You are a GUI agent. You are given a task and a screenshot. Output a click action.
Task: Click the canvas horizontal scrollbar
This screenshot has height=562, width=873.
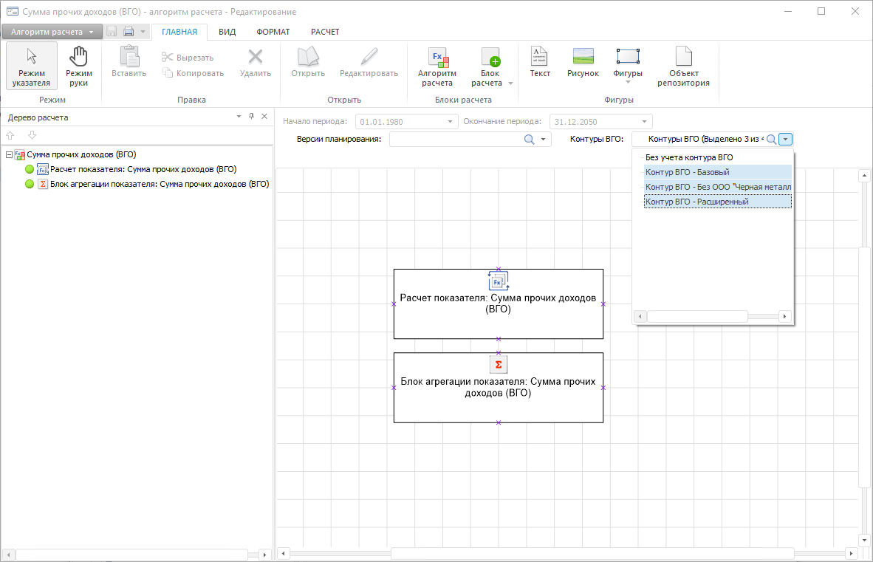pyautogui.click(x=591, y=553)
